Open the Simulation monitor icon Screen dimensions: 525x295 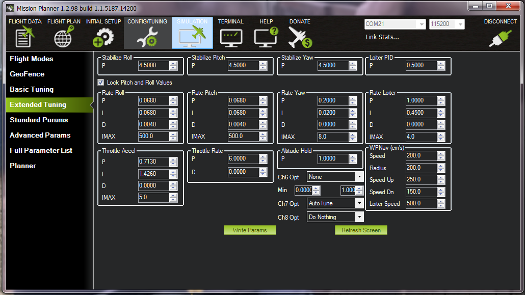coord(192,37)
